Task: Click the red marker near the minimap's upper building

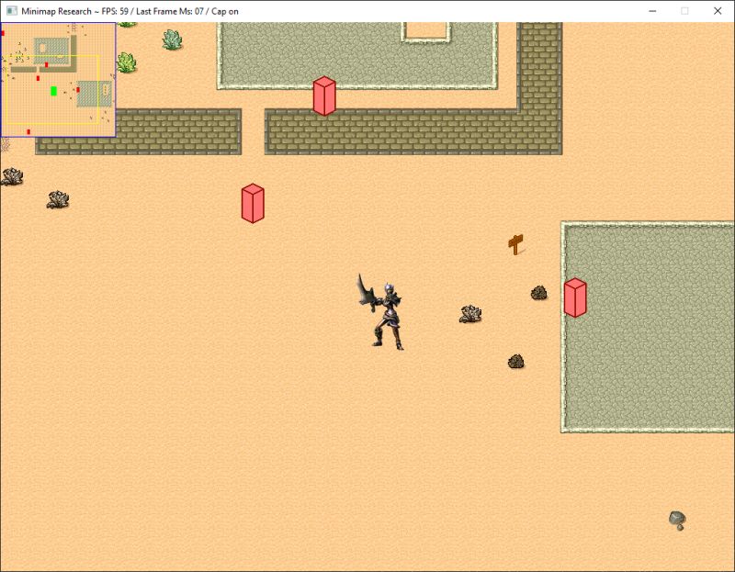Action: point(47,64)
